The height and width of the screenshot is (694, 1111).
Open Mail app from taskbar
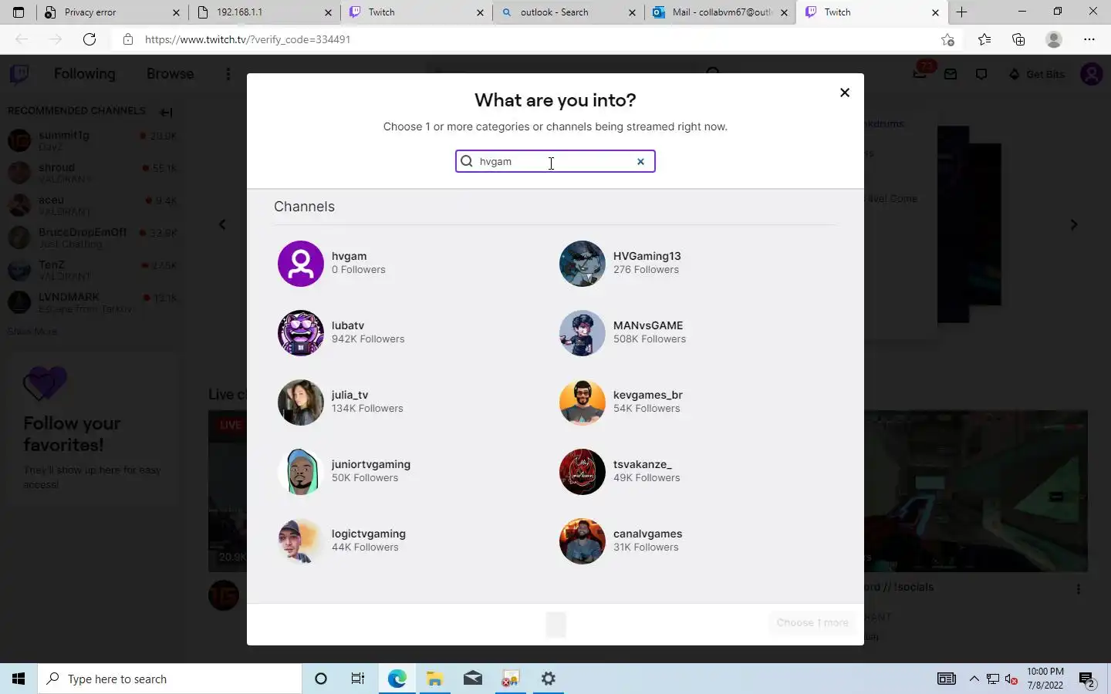473,679
